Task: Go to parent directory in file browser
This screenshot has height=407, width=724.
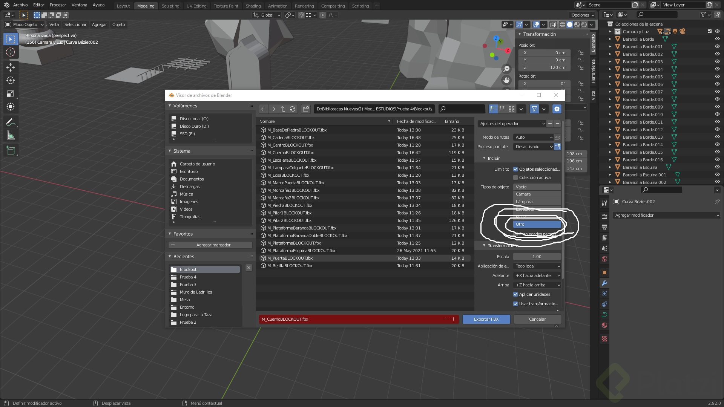Action: click(x=283, y=109)
